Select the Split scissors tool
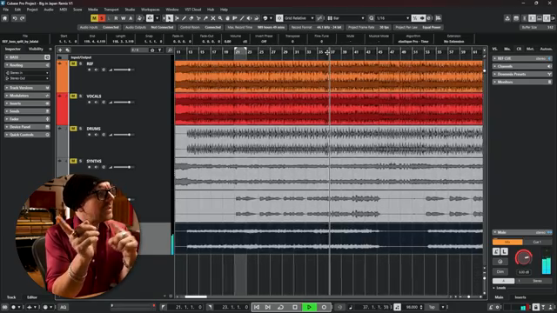The height and width of the screenshot is (313, 557). coord(198,18)
